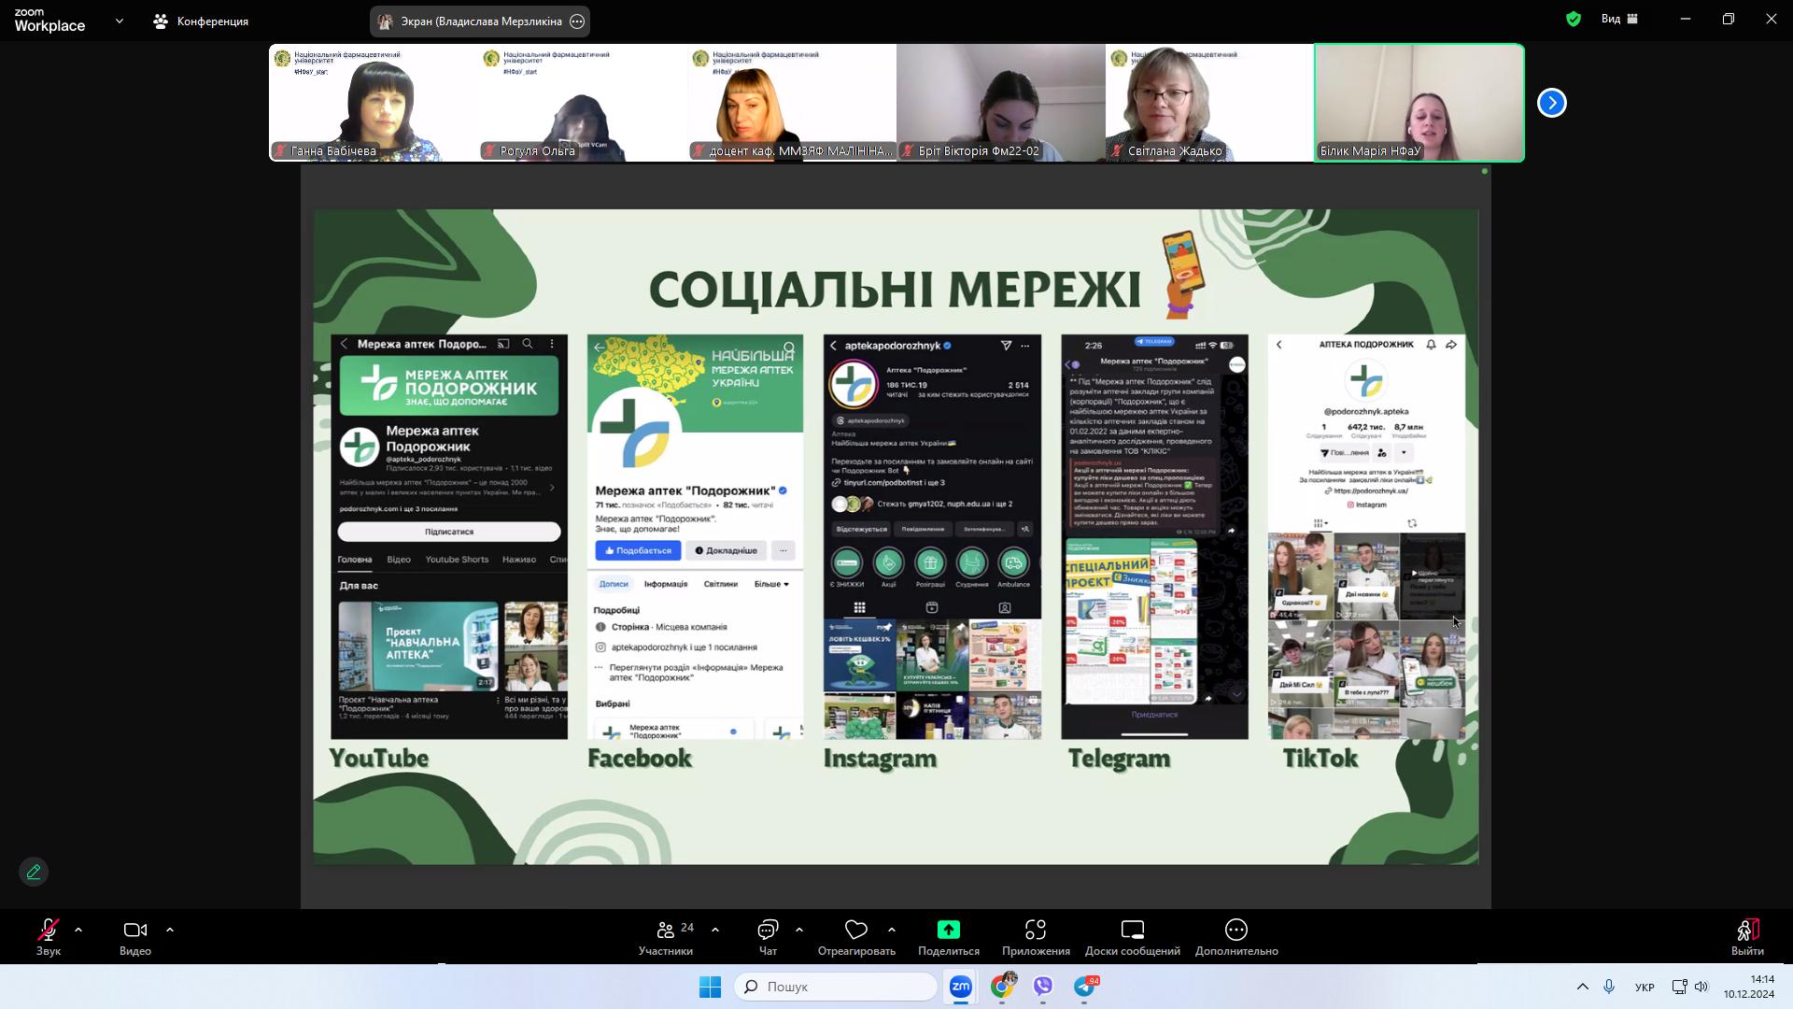The height and width of the screenshot is (1009, 1793).
Task: Switch УКР keyboard language indicator
Action: (1645, 988)
